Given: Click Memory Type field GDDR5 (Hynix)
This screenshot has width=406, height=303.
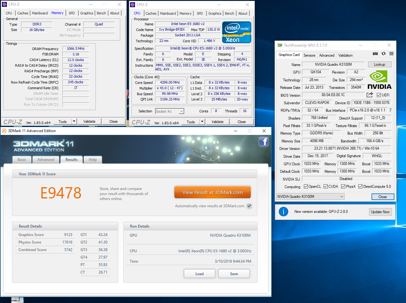Looking at the screenshot, I should pyautogui.click(x=321, y=133).
